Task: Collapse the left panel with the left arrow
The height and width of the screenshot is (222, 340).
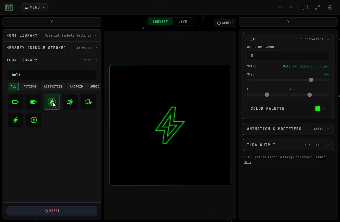Action: click(x=52, y=22)
